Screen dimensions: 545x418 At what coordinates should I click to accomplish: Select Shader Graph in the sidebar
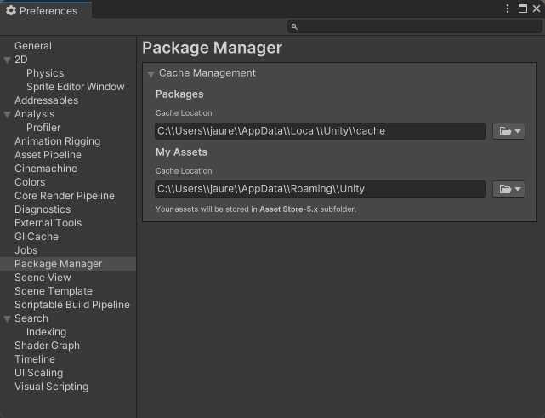pyautogui.click(x=47, y=346)
